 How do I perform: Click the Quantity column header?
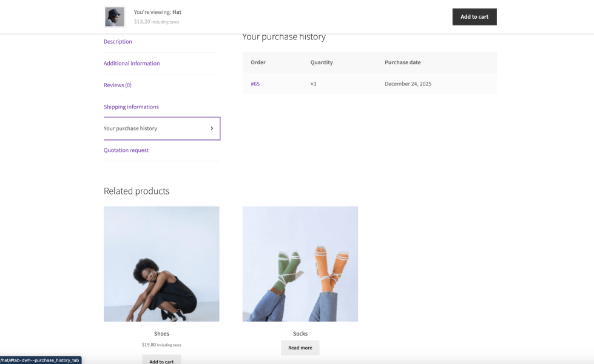click(322, 62)
